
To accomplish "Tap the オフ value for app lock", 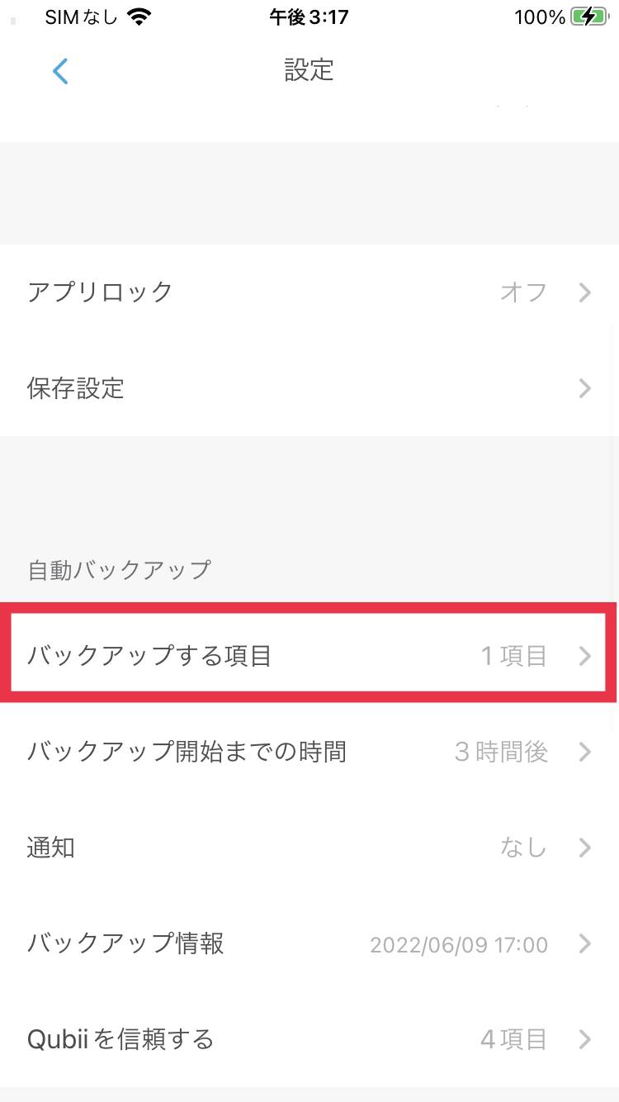I will pos(523,292).
